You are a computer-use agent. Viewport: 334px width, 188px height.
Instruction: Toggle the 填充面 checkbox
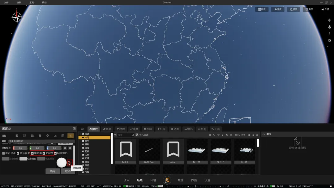click(x=32, y=153)
